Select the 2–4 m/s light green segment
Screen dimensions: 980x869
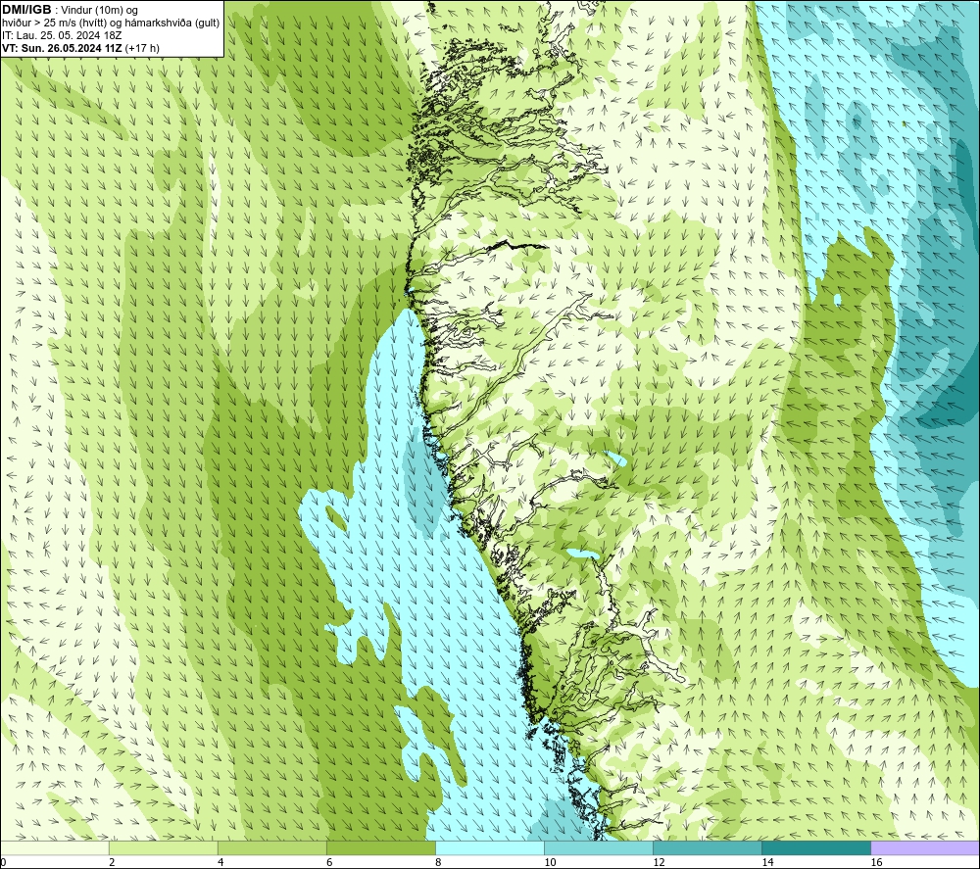tap(163, 847)
